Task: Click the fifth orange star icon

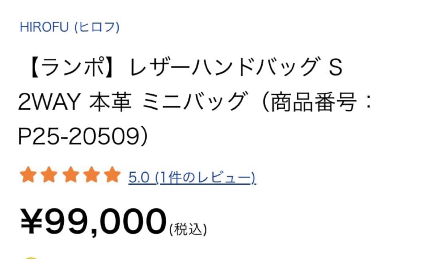Action: click(113, 175)
